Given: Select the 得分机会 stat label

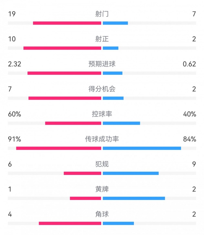Looking at the screenshot, I should click(102, 89).
